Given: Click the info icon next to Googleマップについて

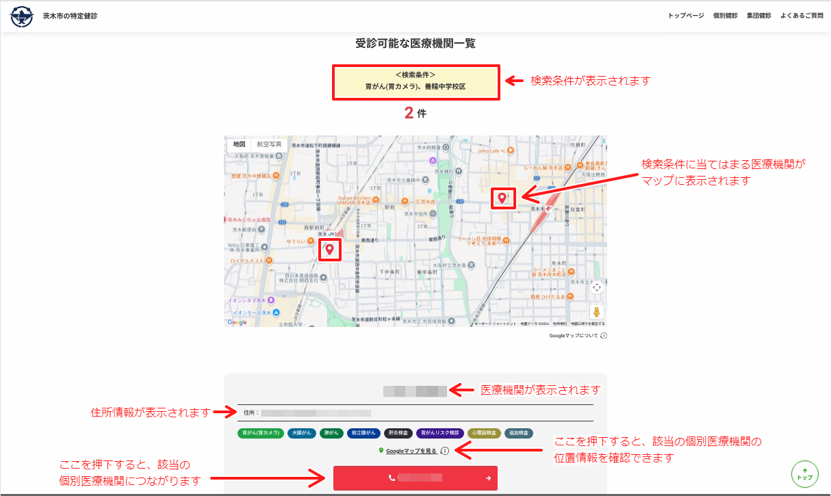Looking at the screenshot, I should click(604, 336).
